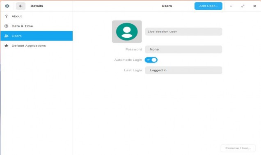Select Date & Time in sidebar
The image size is (261, 155).
[37, 26]
